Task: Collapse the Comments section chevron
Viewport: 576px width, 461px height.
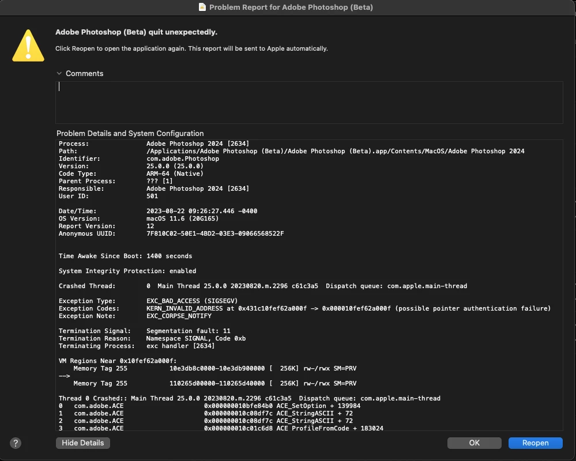Action: (59, 73)
